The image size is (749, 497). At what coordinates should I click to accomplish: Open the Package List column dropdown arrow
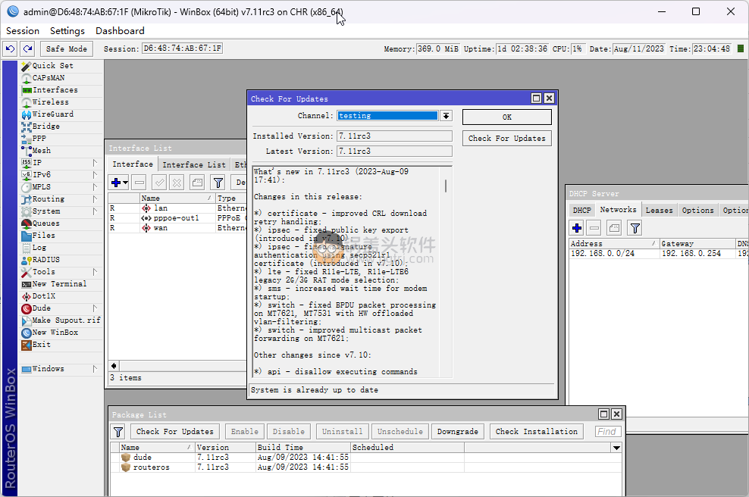616,448
